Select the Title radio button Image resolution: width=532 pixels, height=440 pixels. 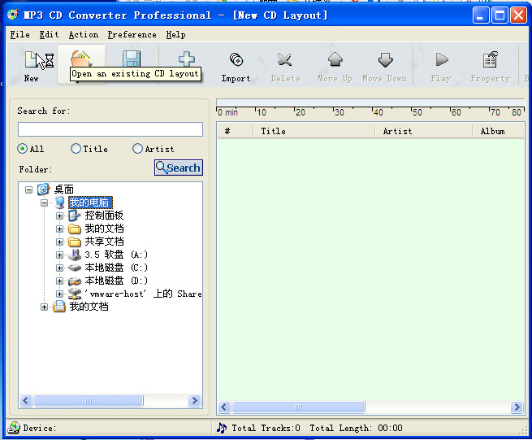[x=76, y=149]
